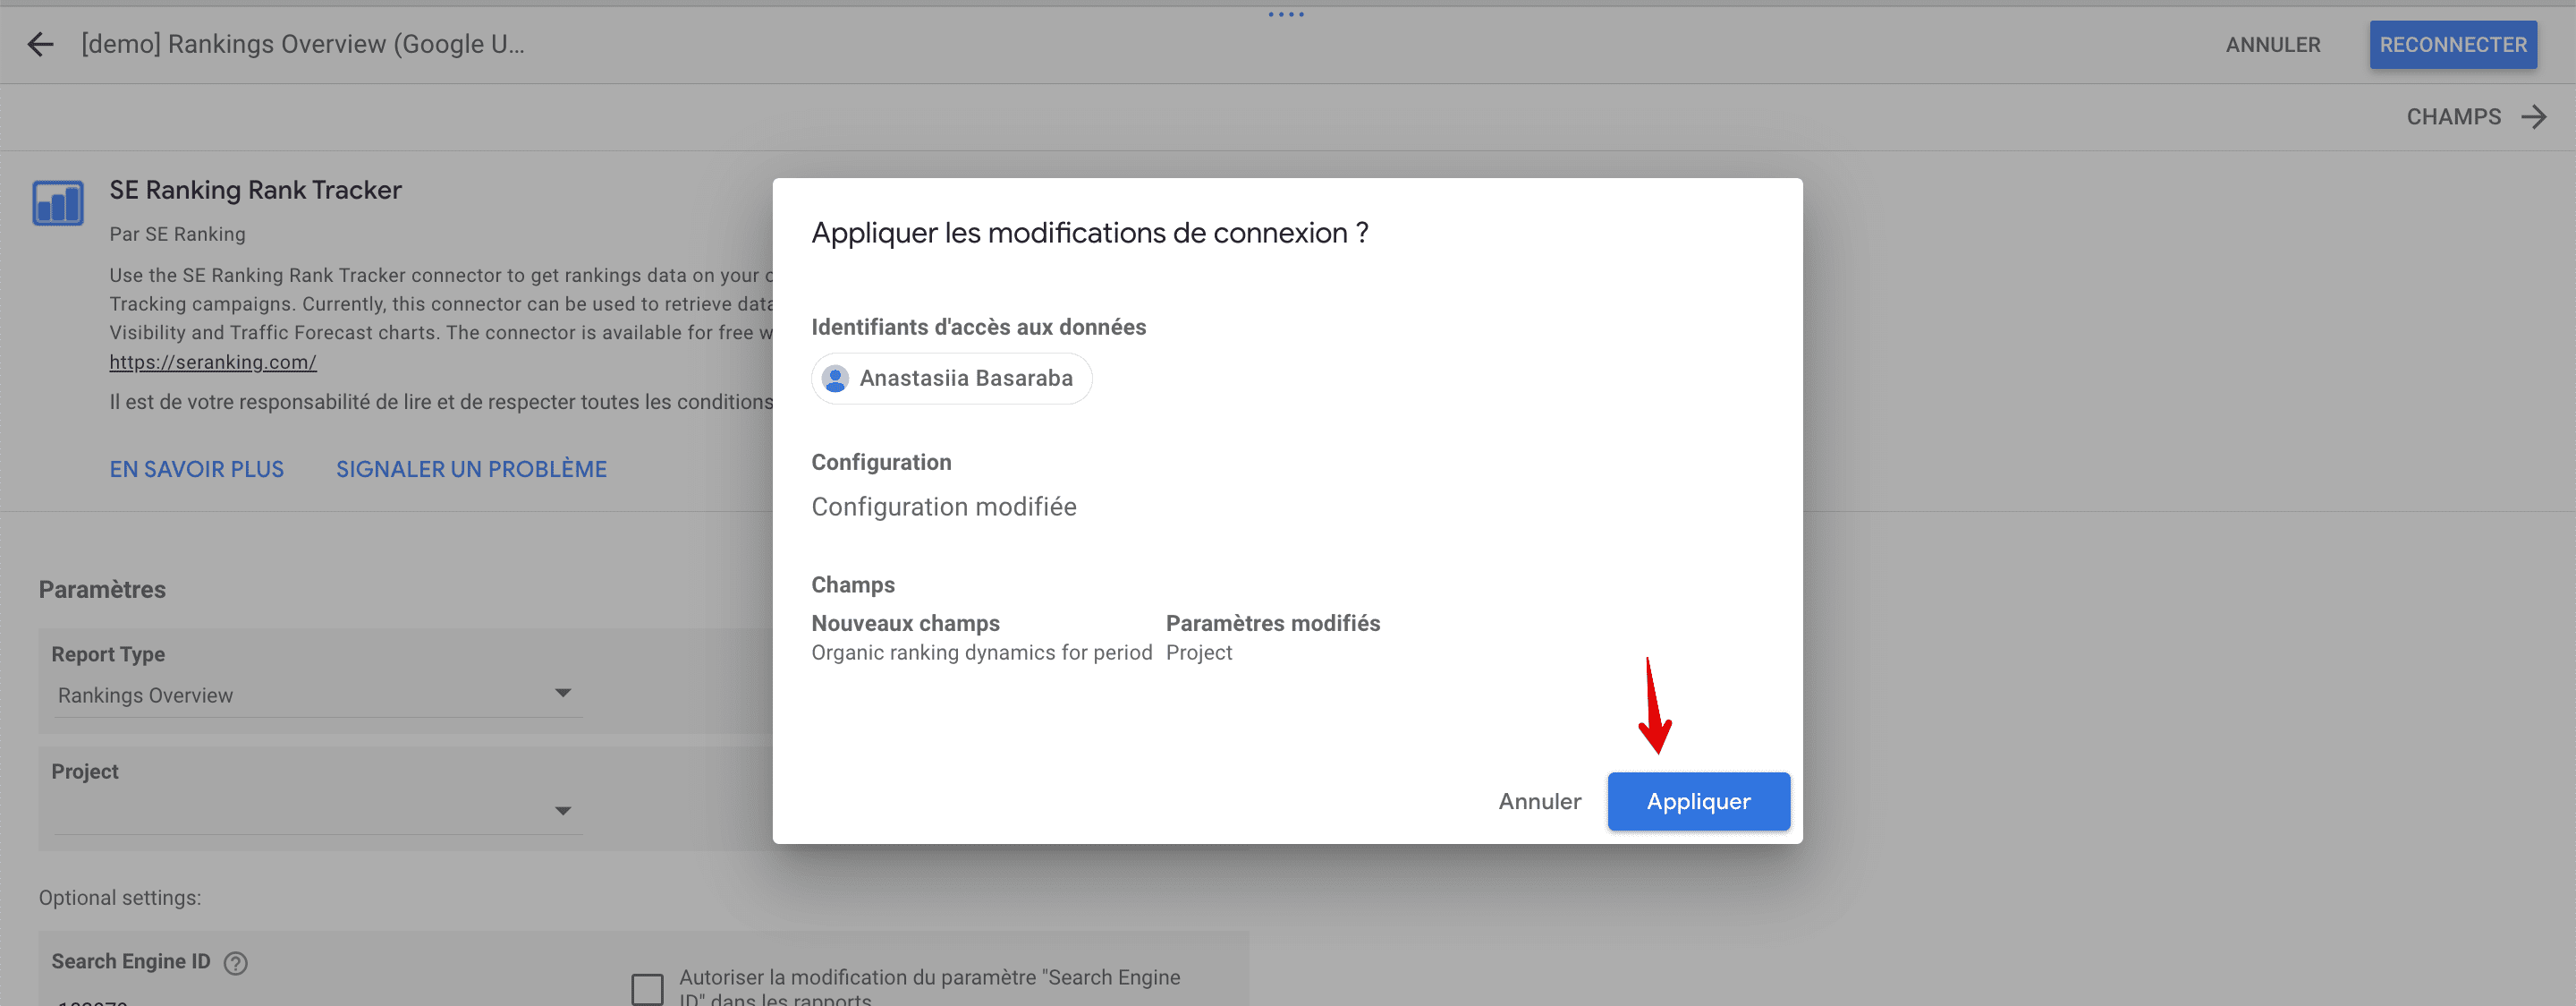Click the seranking.com hyperlink
Image resolution: width=2576 pixels, height=1006 pixels.
click(x=214, y=360)
